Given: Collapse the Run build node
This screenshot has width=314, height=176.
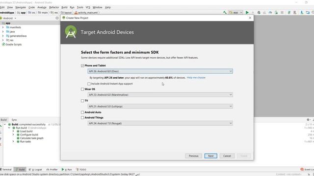Looking at the screenshot, I should [x=9, y=128].
